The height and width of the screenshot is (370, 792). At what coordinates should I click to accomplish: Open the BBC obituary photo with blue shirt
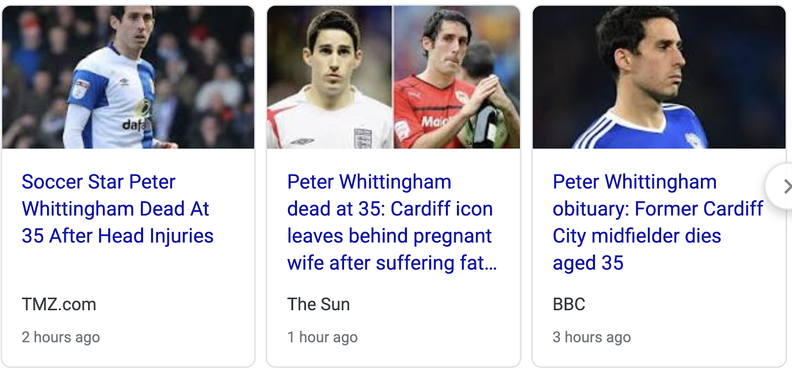659,77
